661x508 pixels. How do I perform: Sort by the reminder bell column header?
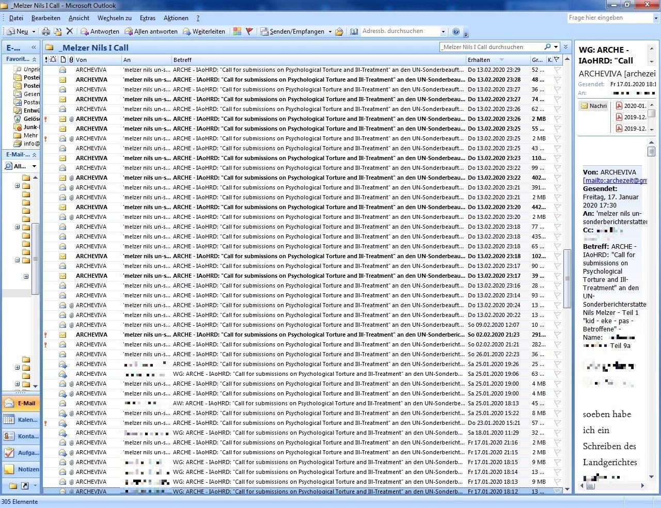(53, 60)
